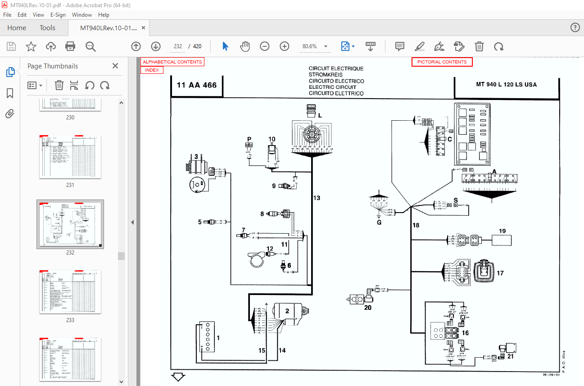
Task: Open the Help menu
Action: [x=104, y=15]
